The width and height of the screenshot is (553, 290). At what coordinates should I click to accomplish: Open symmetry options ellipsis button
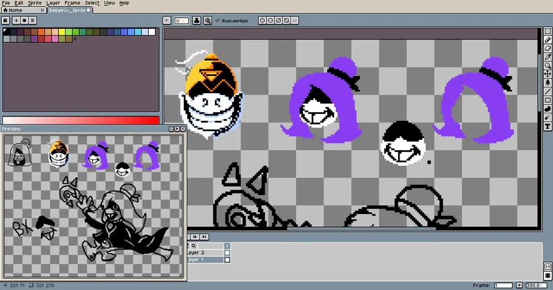click(294, 21)
